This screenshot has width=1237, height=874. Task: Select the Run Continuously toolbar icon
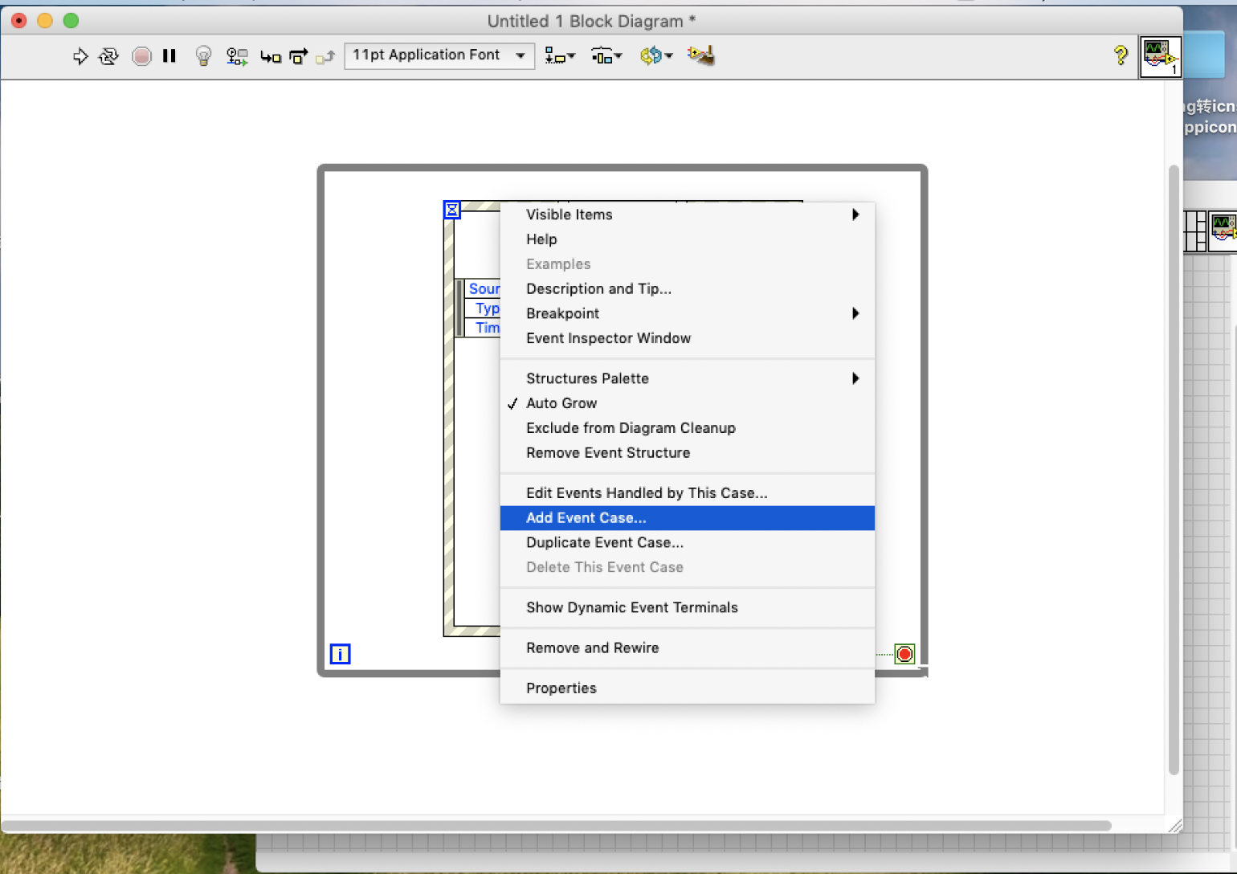[108, 56]
